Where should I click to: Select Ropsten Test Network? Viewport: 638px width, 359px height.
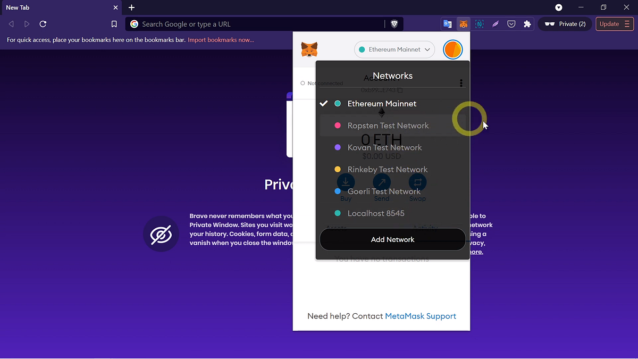coord(388,125)
